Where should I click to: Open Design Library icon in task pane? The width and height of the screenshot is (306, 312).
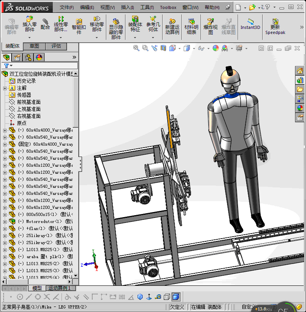300,80
